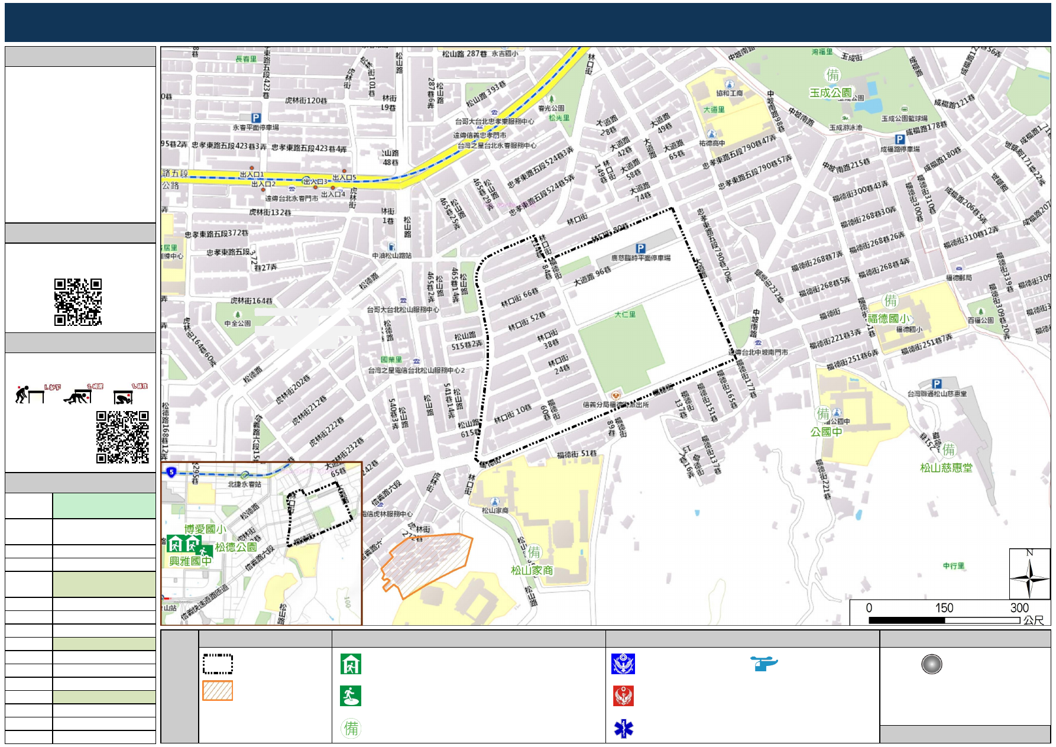Click the green indoor shelter house legend icon
Image resolution: width=1056 pixels, height=747 pixels.
[351, 664]
